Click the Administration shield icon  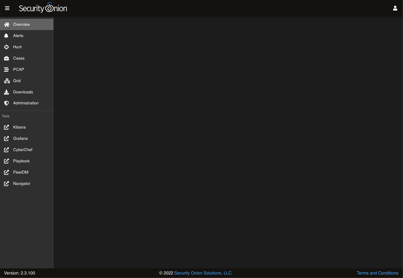click(6, 103)
